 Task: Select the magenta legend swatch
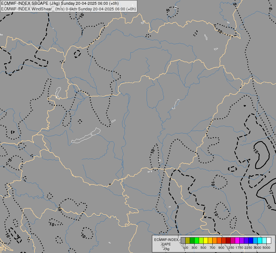coord(237,240)
